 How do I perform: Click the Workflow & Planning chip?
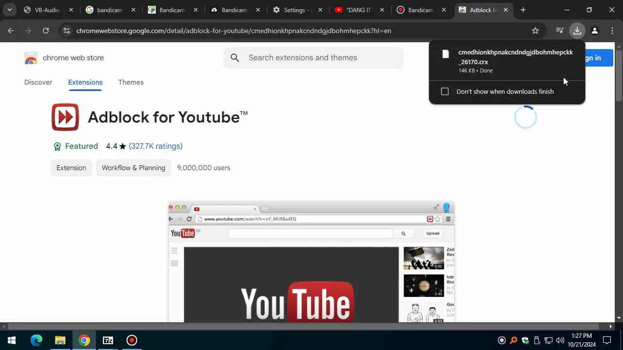click(x=133, y=168)
